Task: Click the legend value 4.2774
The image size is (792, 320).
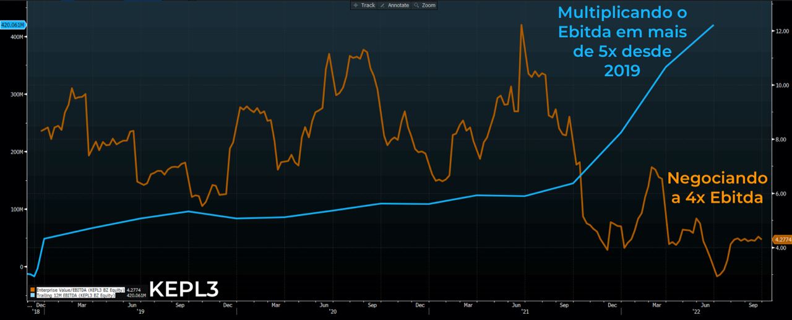Action: click(x=133, y=290)
